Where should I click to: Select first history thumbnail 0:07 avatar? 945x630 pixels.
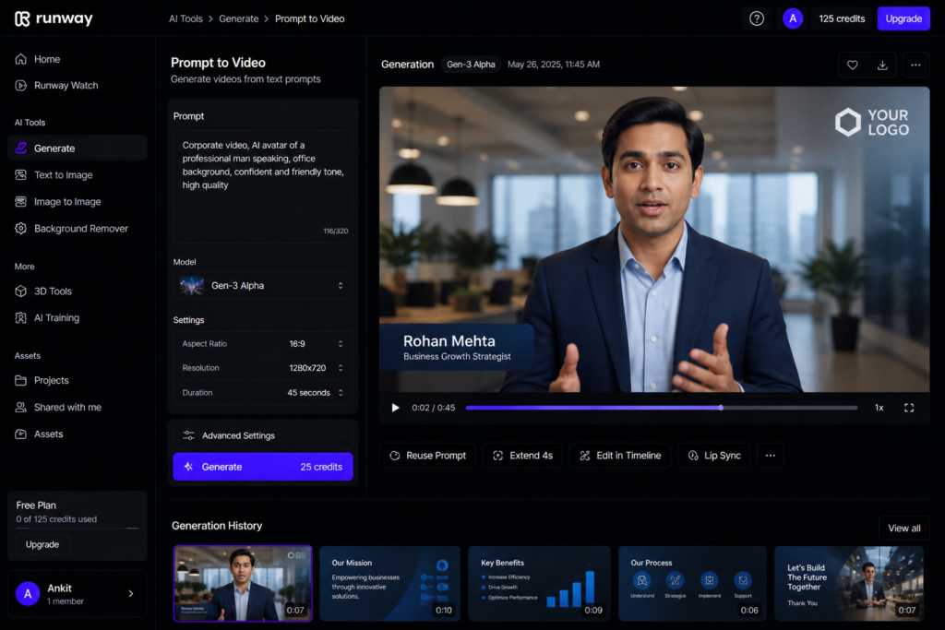coord(243,584)
